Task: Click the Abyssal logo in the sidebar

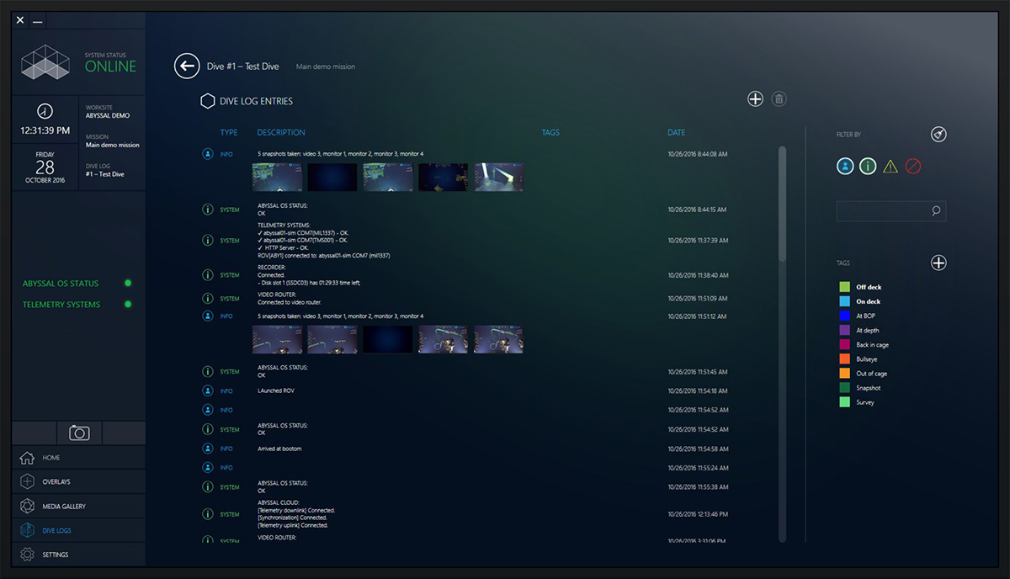Action: pyautogui.click(x=45, y=64)
